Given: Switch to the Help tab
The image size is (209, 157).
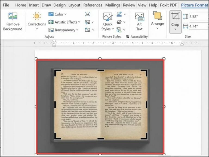Looking at the screenshot, I should click(153, 5).
